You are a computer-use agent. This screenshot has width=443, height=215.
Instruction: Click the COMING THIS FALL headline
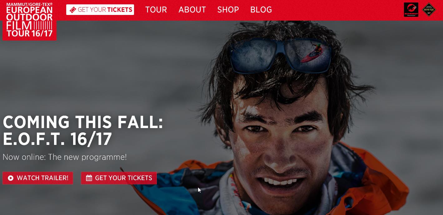click(x=83, y=122)
